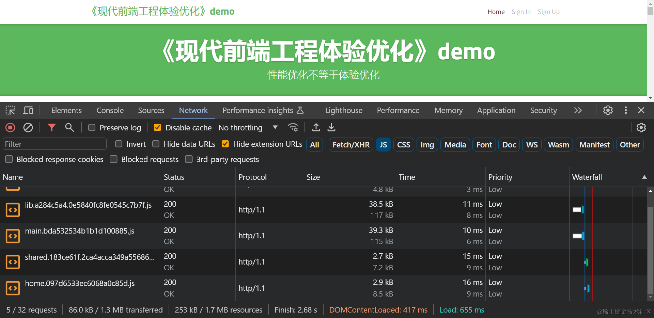Screen dimensions: 654x318
Task: Click the Filter text input field
Action: point(54,144)
